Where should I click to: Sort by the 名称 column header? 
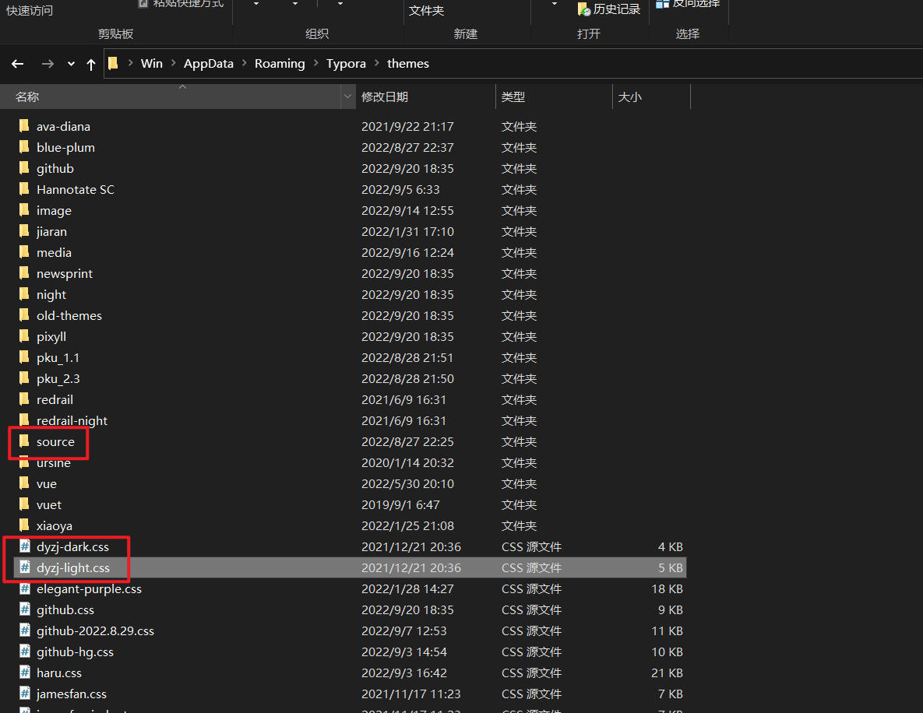pos(171,97)
